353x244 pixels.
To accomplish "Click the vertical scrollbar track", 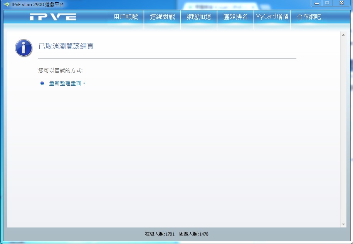I will pyautogui.click(x=343, y=129).
